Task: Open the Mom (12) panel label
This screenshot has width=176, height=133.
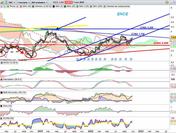Action: pyautogui.click(x=8, y=106)
